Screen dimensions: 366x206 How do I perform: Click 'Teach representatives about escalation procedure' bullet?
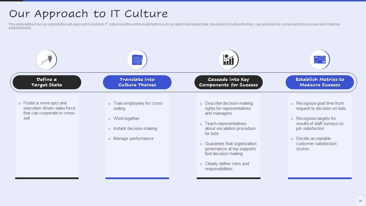pos(228,128)
